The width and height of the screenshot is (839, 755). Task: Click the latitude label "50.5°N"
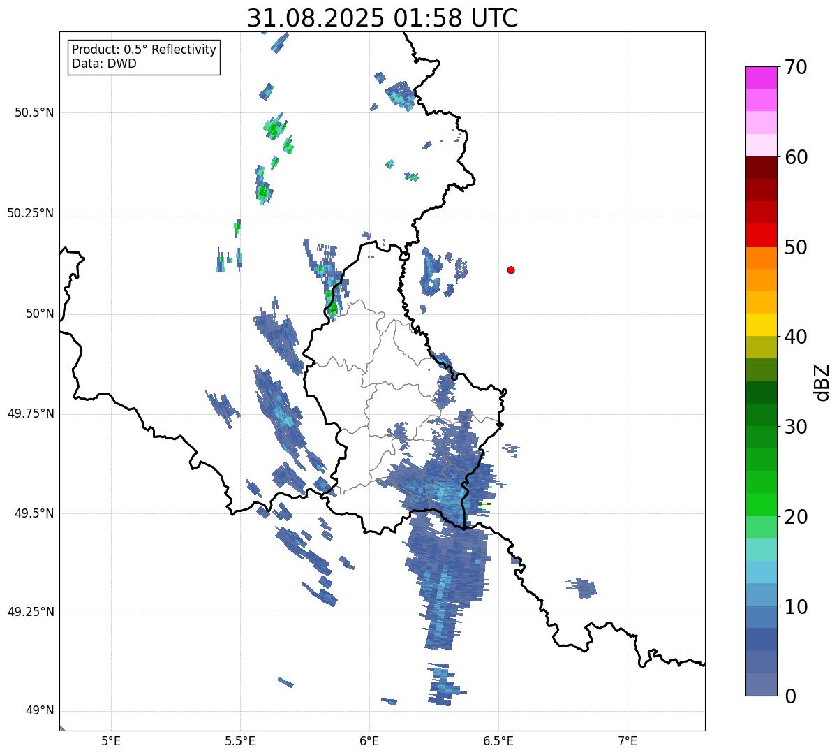tap(34, 112)
